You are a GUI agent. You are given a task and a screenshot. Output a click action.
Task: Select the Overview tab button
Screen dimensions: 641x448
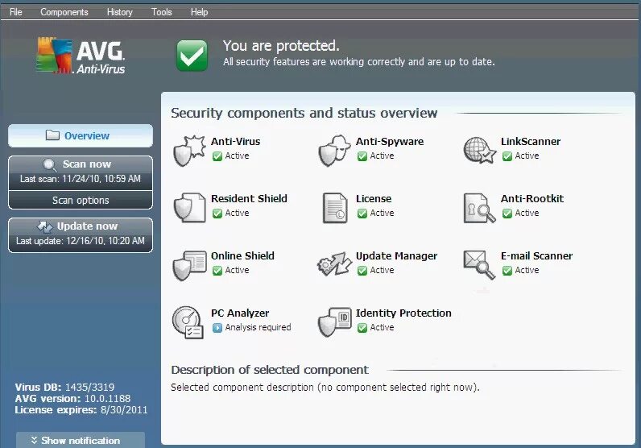click(x=81, y=135)
